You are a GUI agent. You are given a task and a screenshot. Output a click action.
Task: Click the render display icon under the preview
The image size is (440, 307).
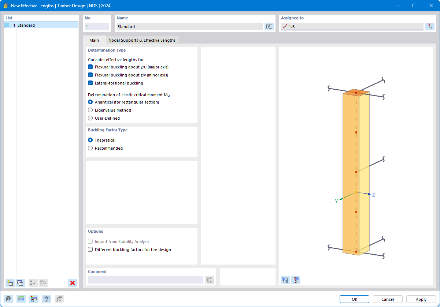(x=296, y=280)
